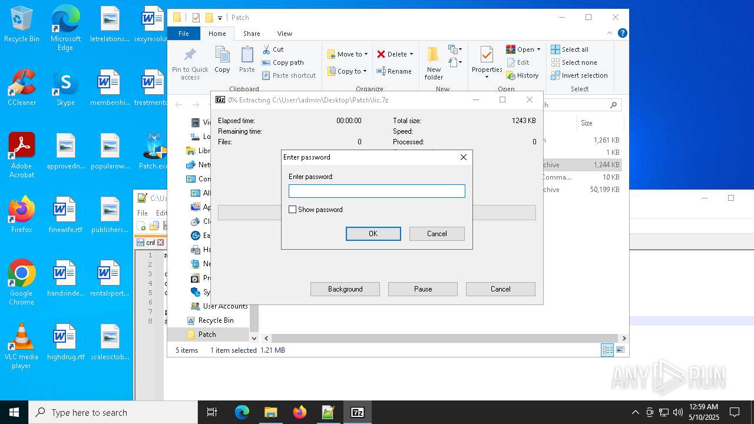The width and height of the screenshot is (754, 424).
Task: Select Patch folder in navigation tree
Action: (207, 334)
